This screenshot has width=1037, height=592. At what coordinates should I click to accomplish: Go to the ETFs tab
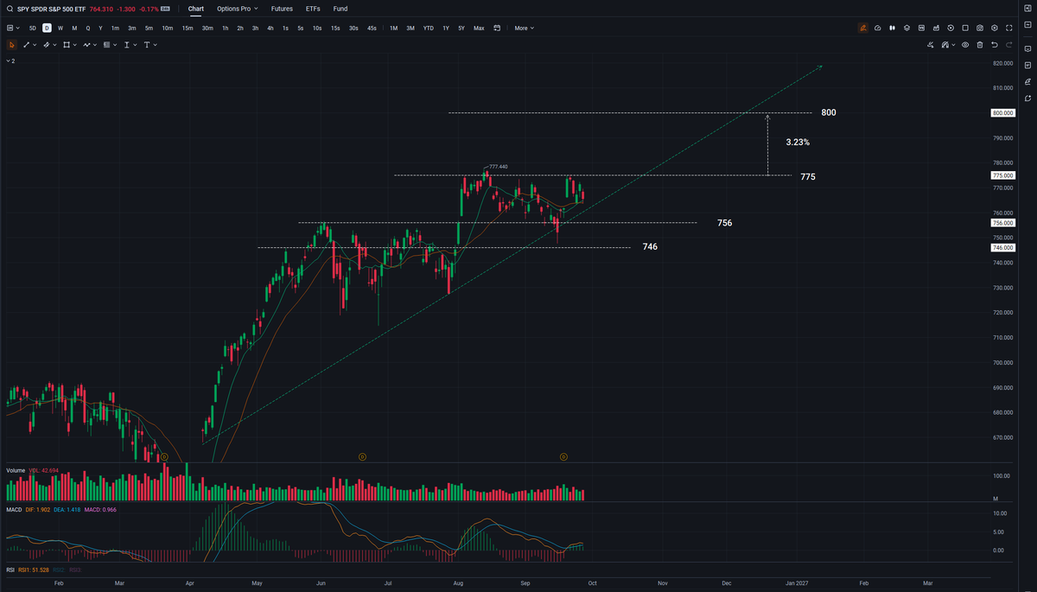click(x=313, y=9)
